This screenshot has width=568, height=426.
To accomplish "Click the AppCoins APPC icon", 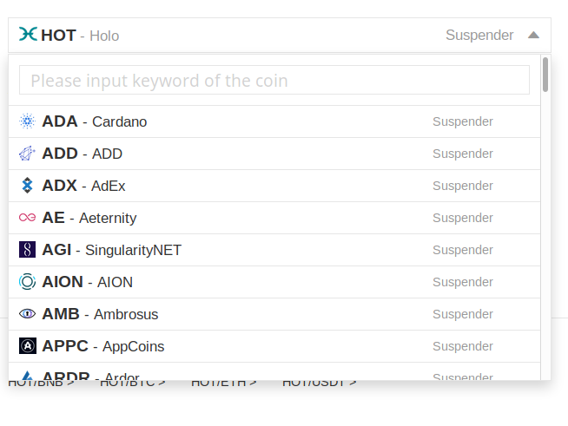I will click(x=27, y=346).
